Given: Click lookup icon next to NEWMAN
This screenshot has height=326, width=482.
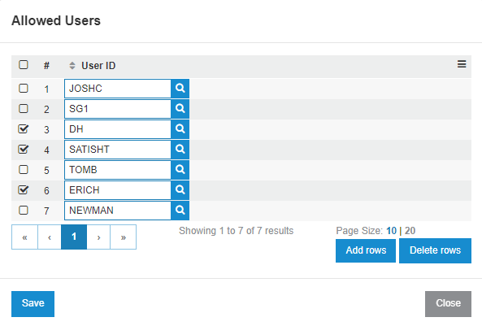Looking at the screenshot, I should coord(180,211).
